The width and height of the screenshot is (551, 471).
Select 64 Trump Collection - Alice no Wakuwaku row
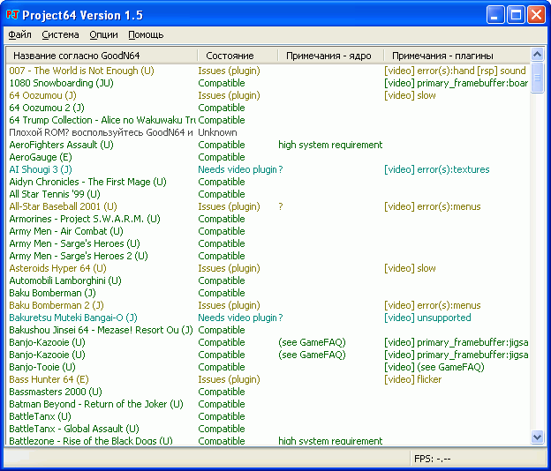coord(102,120)
